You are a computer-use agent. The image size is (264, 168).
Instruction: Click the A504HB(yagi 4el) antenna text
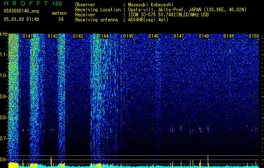(148, 20)
